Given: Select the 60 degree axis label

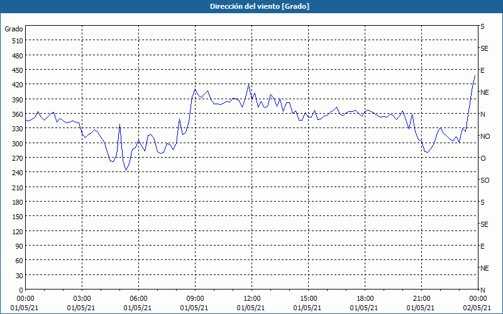Looking at the screenshot, I should [19, 261].
